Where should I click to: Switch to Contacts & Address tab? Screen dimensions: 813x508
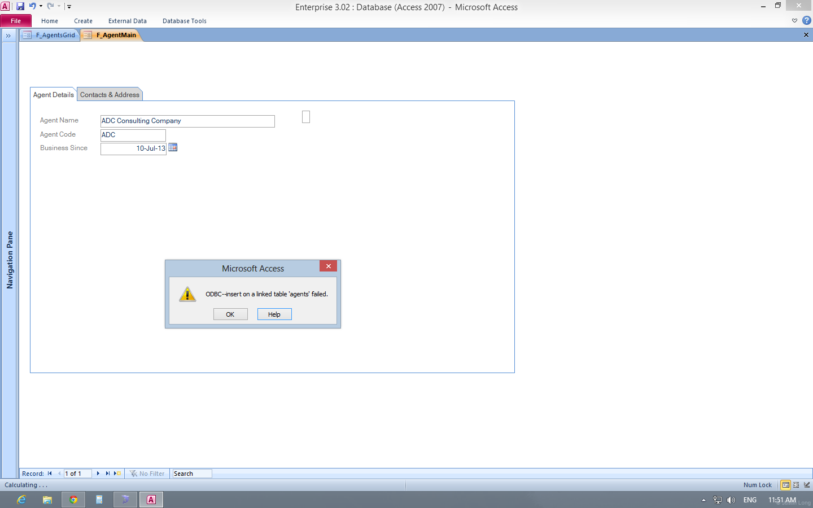click(110, 95)
